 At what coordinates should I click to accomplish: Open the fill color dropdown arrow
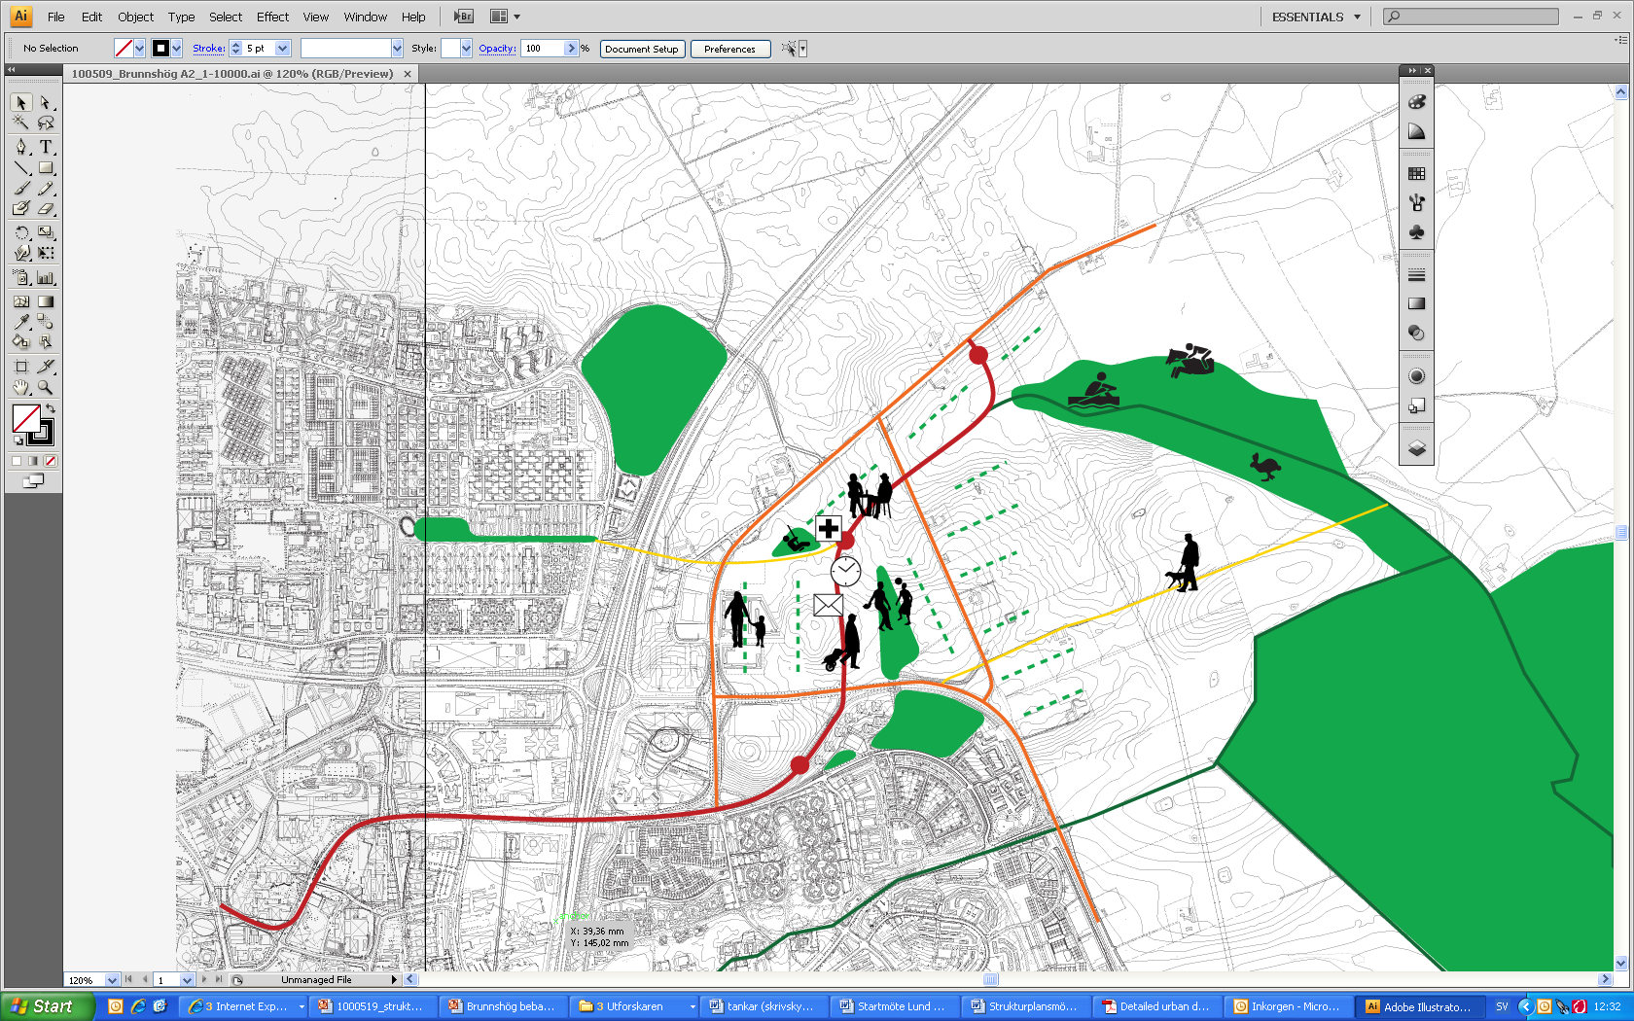point(139,48)
